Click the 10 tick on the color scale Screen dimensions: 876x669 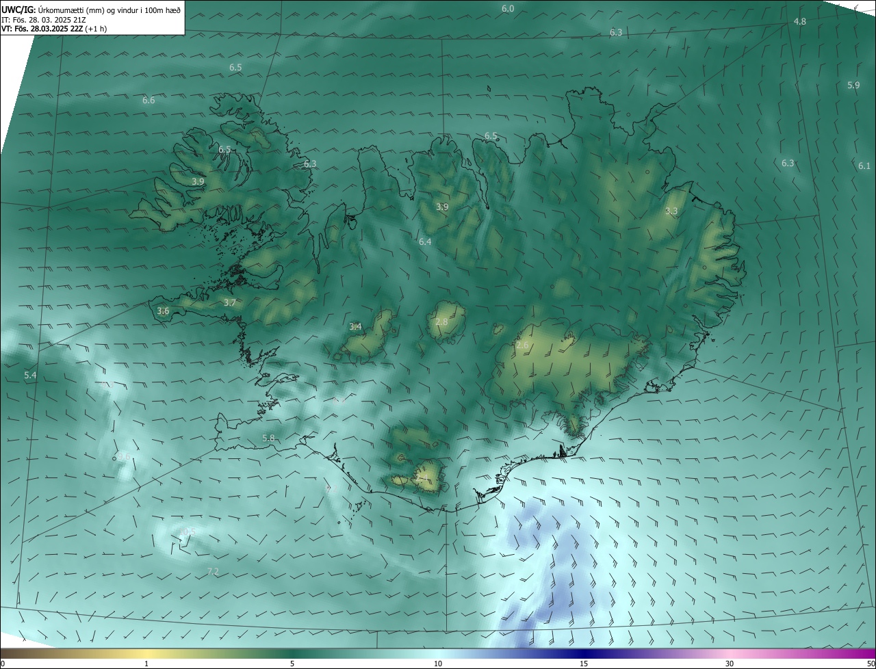coord(438,664)
